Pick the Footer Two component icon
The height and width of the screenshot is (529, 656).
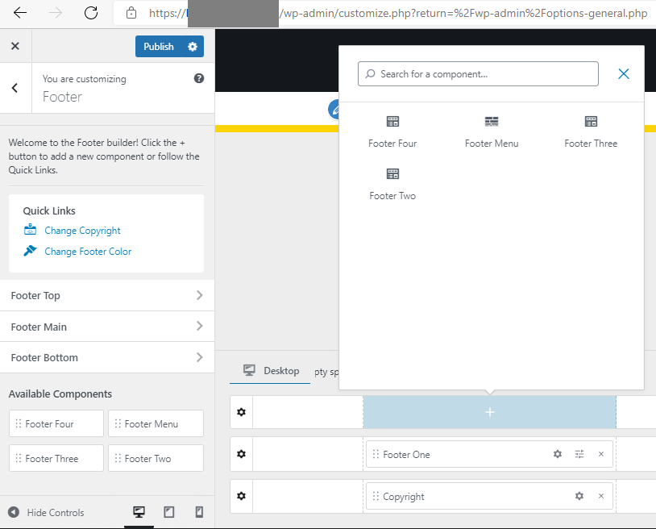(392, 174)
